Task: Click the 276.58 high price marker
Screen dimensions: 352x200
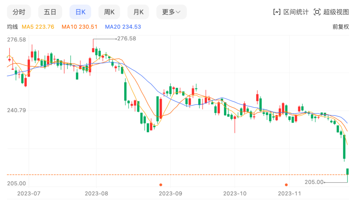Action: pos(126,39)
